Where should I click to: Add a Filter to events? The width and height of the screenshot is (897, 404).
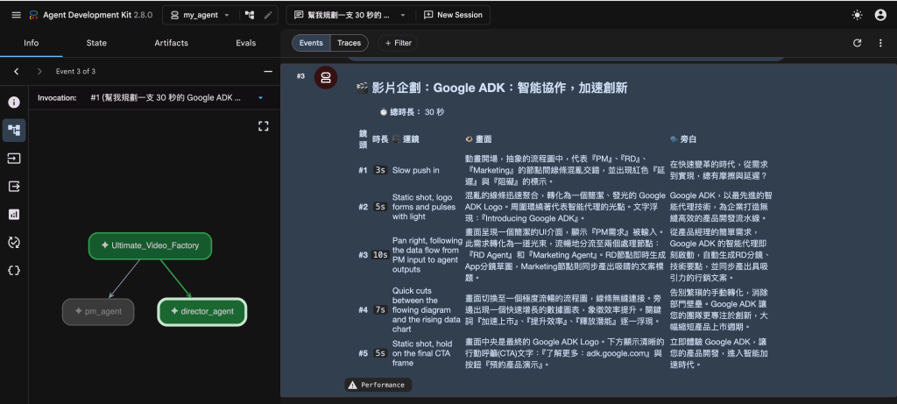399,43
